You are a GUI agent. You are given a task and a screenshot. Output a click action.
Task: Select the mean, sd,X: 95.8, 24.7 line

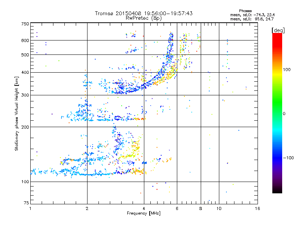[x=252, y=19]
